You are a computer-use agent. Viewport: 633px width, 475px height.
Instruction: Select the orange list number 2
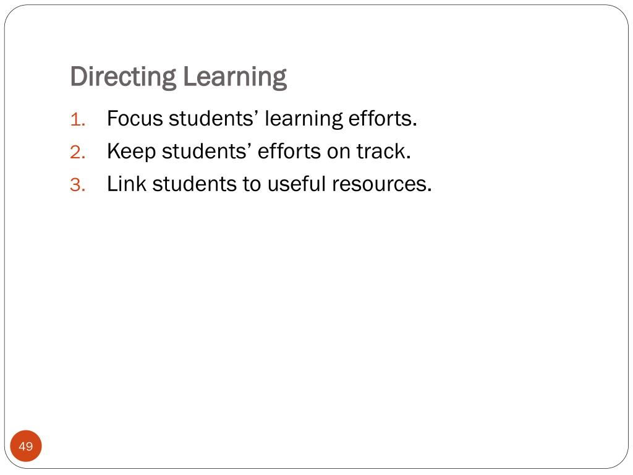77,153
